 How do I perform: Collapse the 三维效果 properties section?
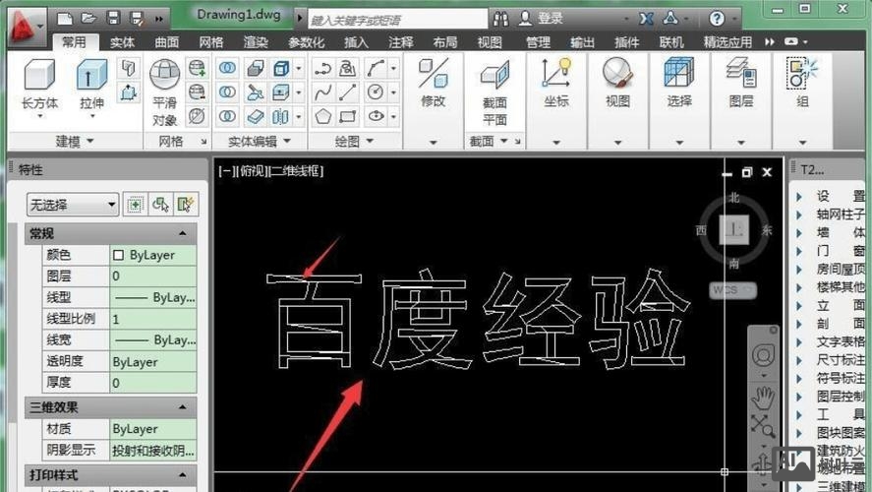coord(183,407)
